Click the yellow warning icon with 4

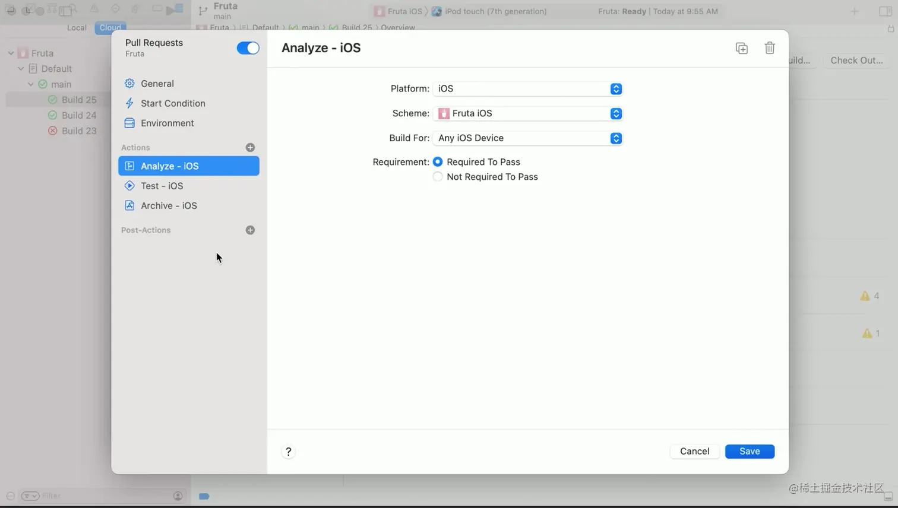[x=865, y=296]
